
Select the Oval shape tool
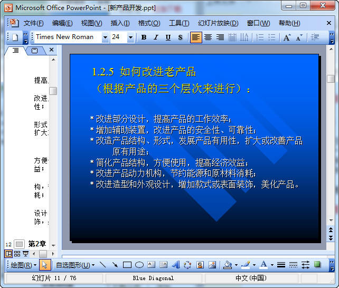pos(139,265)
